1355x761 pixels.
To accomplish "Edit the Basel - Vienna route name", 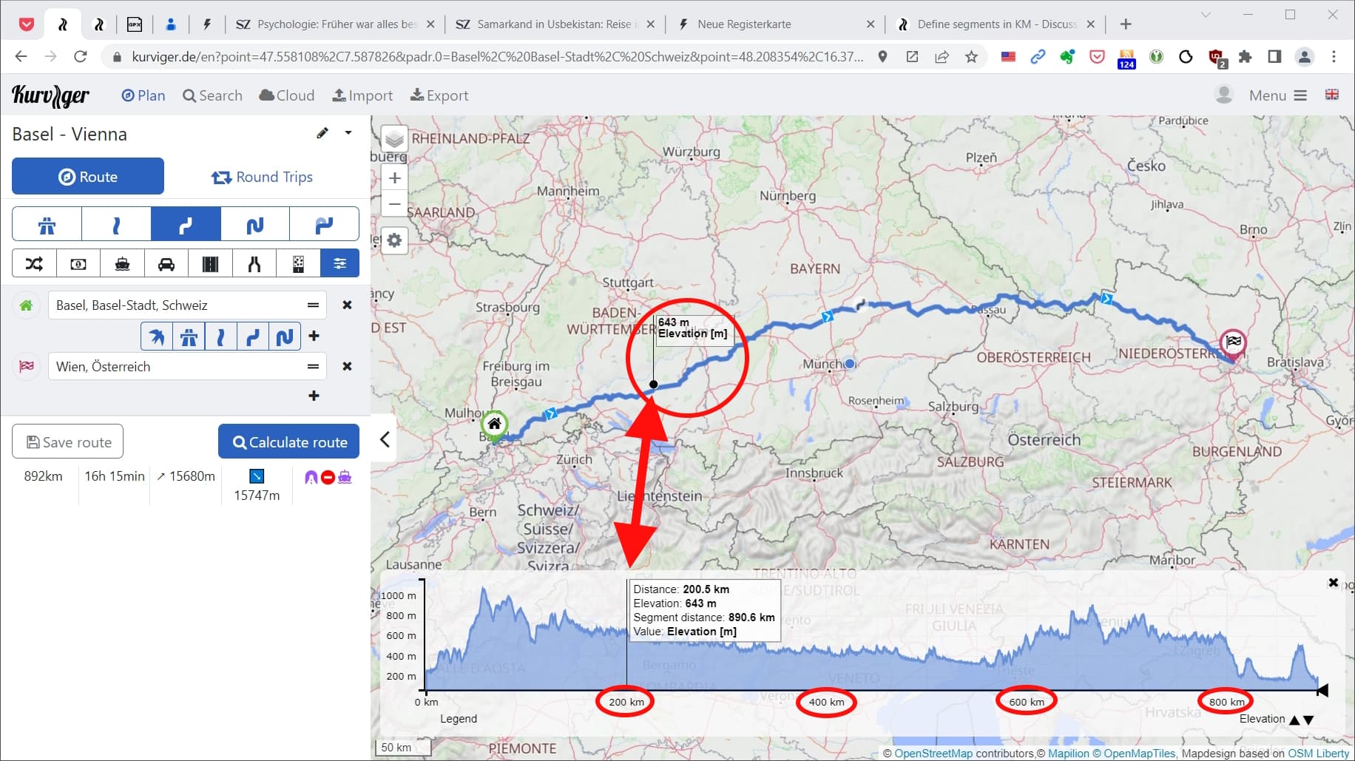I will (322, 133).
